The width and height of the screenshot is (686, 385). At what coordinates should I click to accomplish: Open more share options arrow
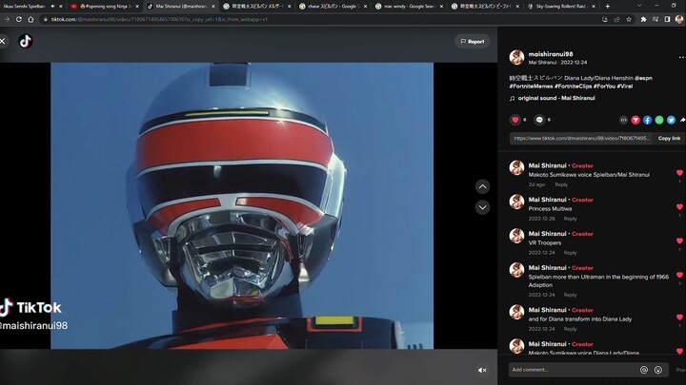click(x=682, y=120)
